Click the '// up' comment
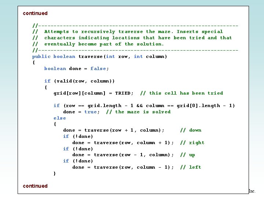 [187, 155]
